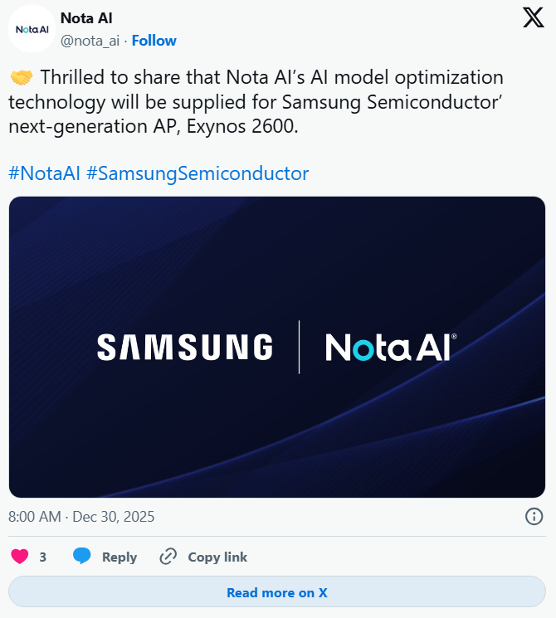Screen dimensions: 556x618
Task: Click the blue reply speech bubble icon
Action: click(x=82, y=557)
